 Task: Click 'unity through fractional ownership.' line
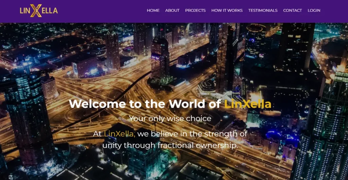pyautogui.click(x=170, y=145)
